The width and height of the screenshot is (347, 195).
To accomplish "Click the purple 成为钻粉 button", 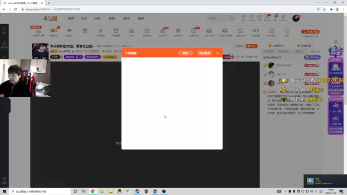I will (x=312, y=57).
